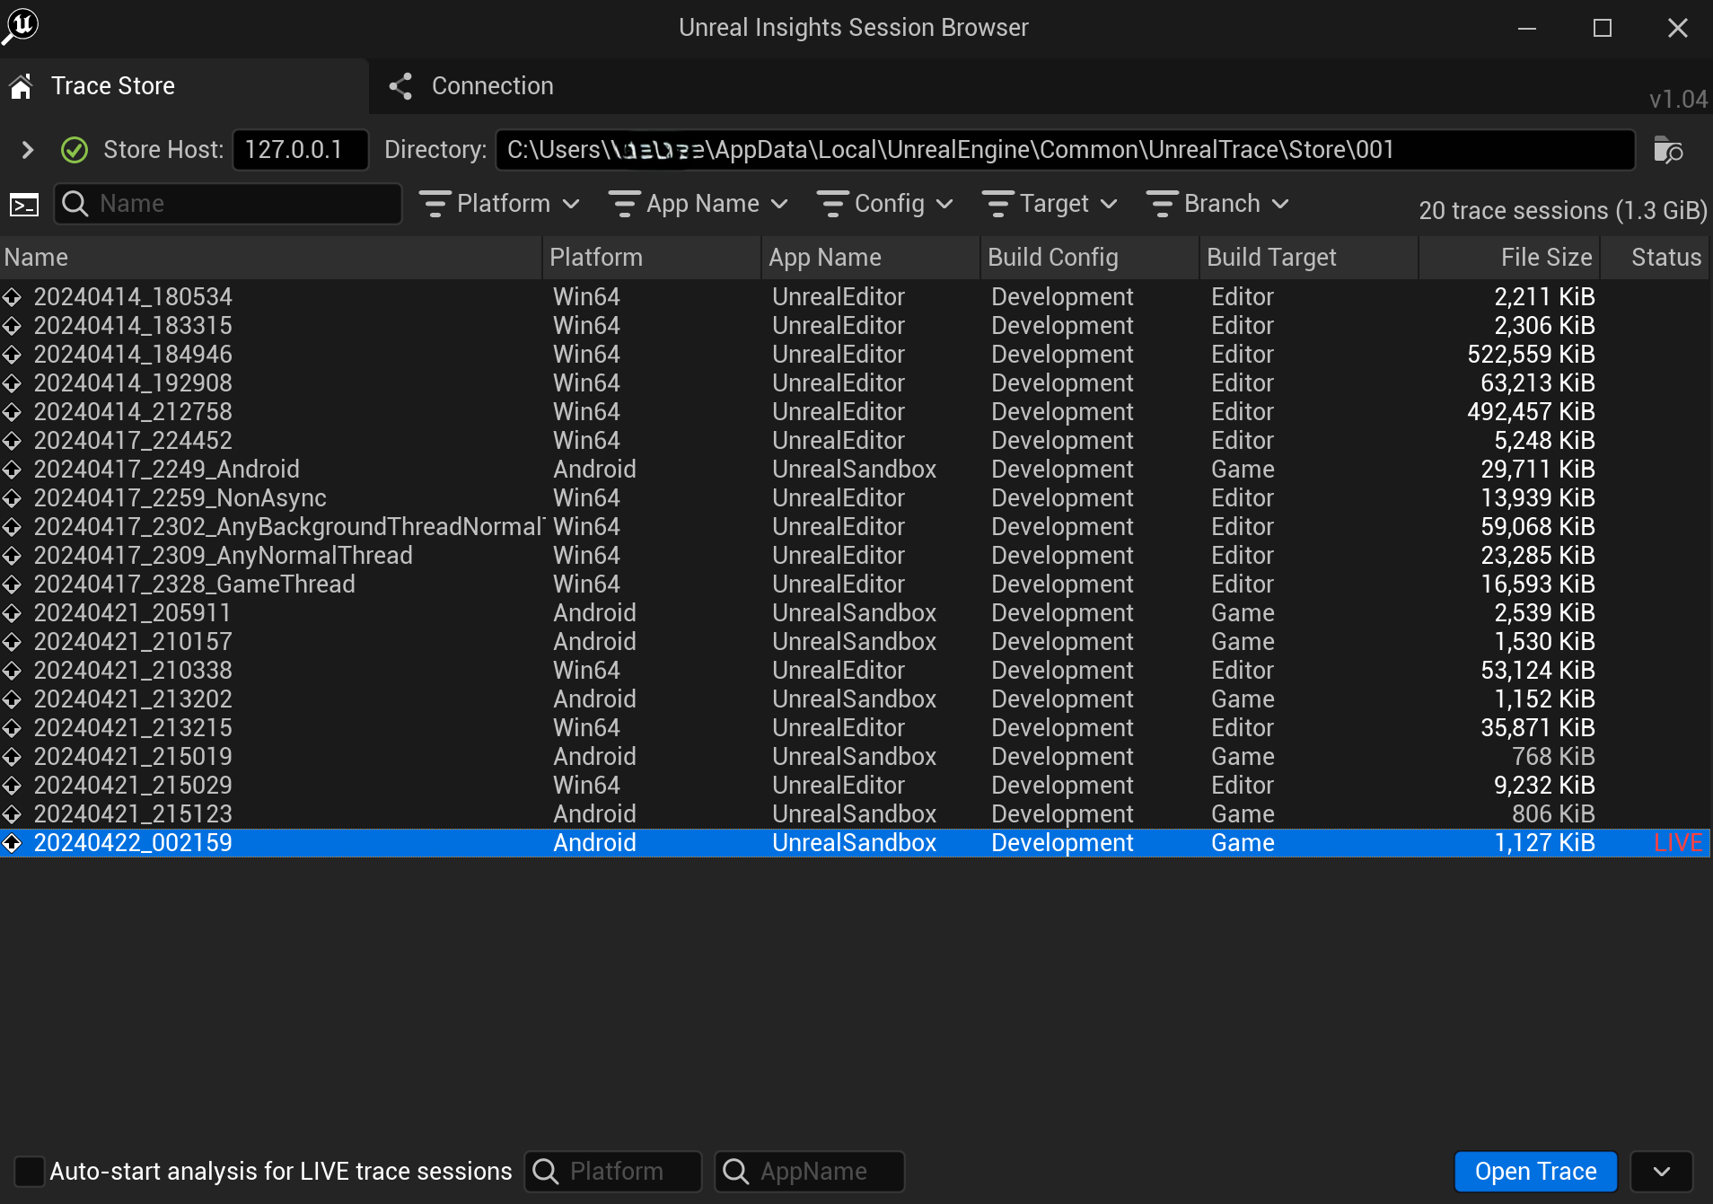This screenshot has width=1713, height=1204.
Task: Select trace session 20240421_205911
Action: (855, 613)
